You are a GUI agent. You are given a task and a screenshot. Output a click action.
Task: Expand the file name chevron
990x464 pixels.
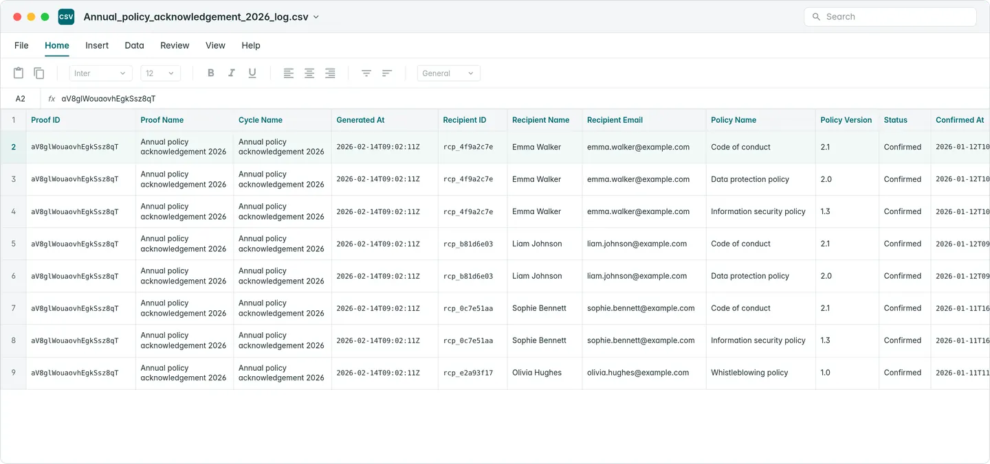coord(316,17)
